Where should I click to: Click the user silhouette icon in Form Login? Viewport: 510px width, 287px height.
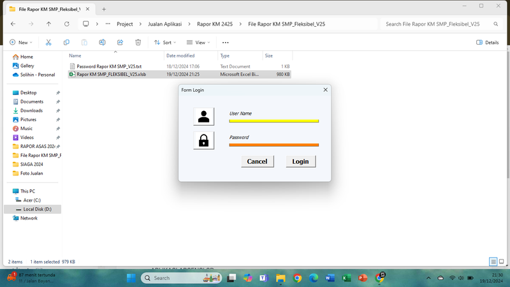(203, 117)
